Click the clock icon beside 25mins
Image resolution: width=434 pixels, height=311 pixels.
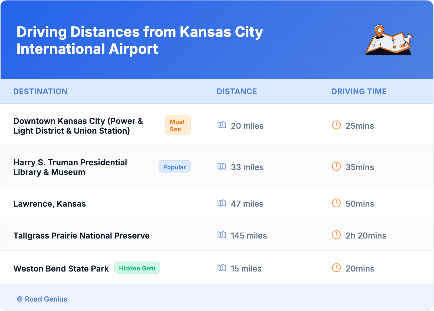[x=336, y=125]
